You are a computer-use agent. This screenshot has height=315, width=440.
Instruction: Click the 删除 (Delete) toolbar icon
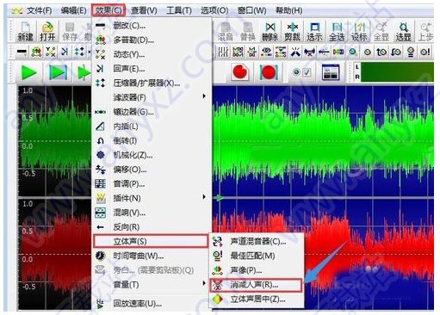[270, 31]
